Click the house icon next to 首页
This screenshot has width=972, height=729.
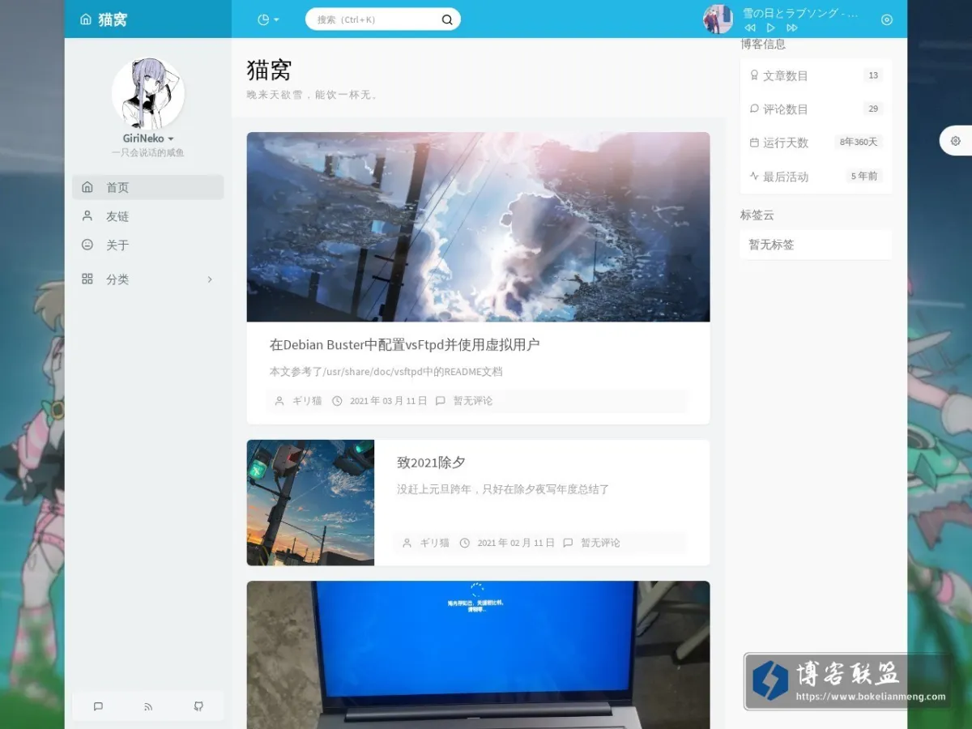(x=87, y=187)
